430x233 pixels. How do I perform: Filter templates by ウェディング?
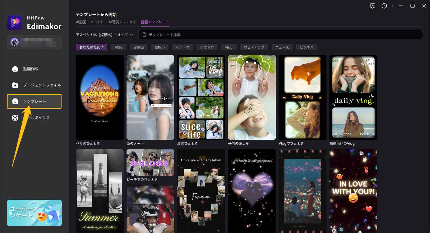tap(254, 47)
